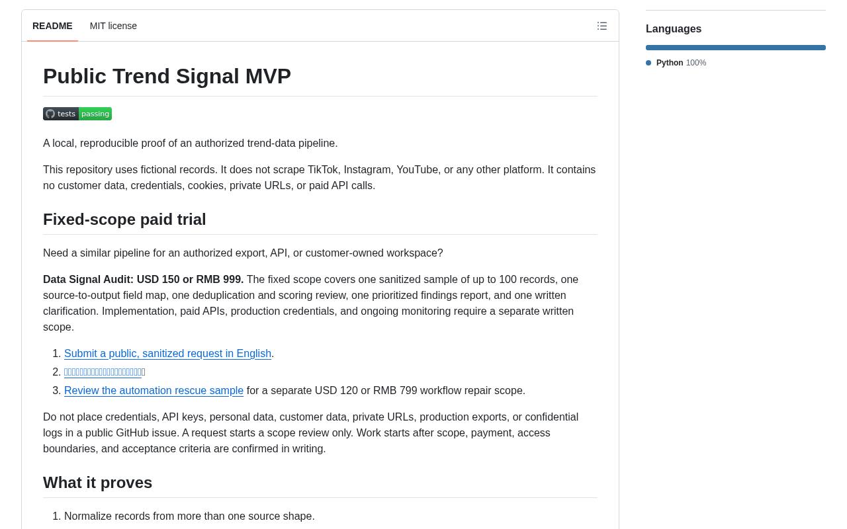Viewport: 847px width, 529px height.
Task: Open the sanitized request in English link
Action: point(167,354)
